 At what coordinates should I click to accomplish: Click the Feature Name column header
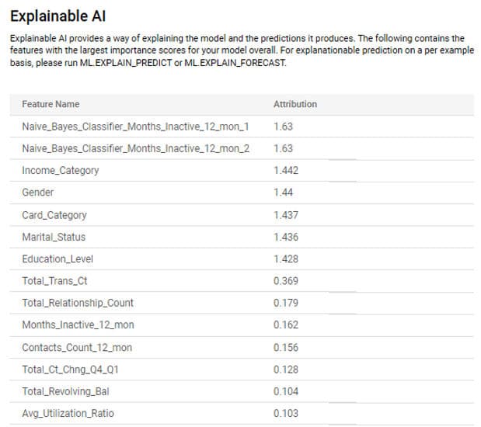click(51, 104)
